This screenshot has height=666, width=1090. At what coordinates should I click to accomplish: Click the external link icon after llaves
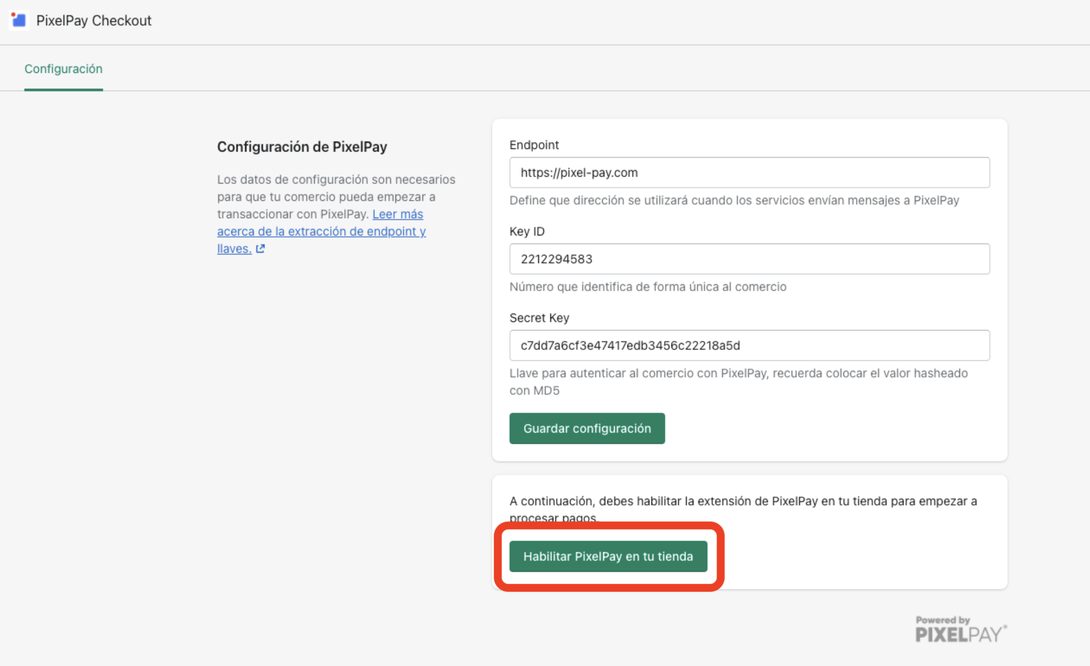[261, 249]
